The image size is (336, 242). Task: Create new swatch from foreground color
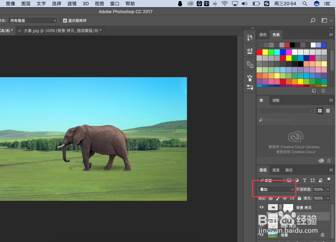(314, 91)
